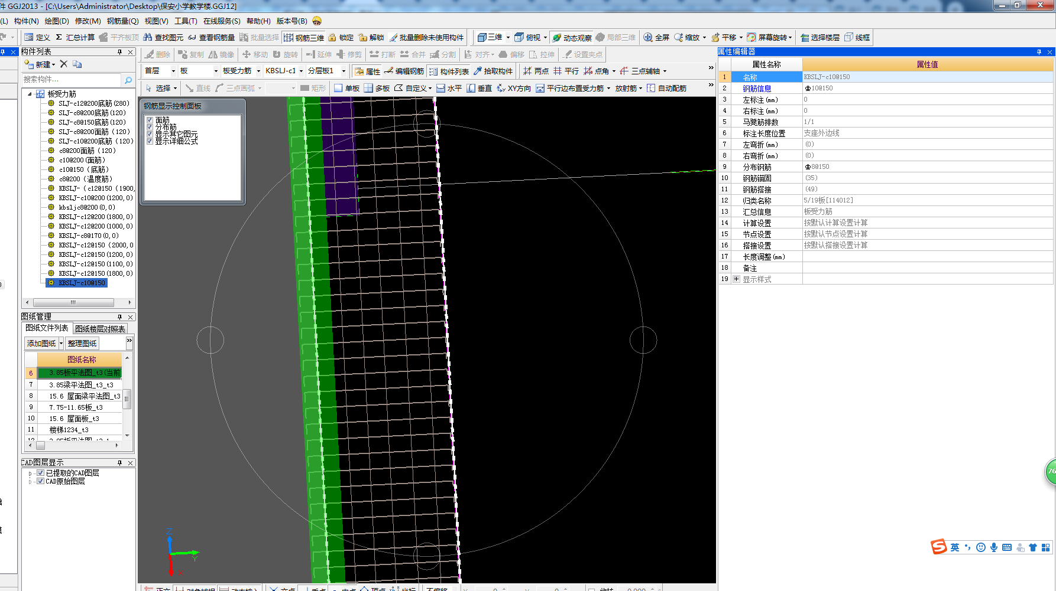1056x591 pixels.
Task: Select 平行 parallel axis tool
Action: click(566, 71)
